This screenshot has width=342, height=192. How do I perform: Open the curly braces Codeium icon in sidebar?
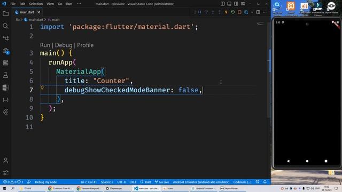coord(5,100)
